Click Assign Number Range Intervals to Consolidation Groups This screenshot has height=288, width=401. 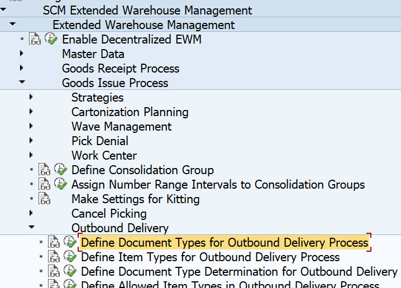click(218, 185)
